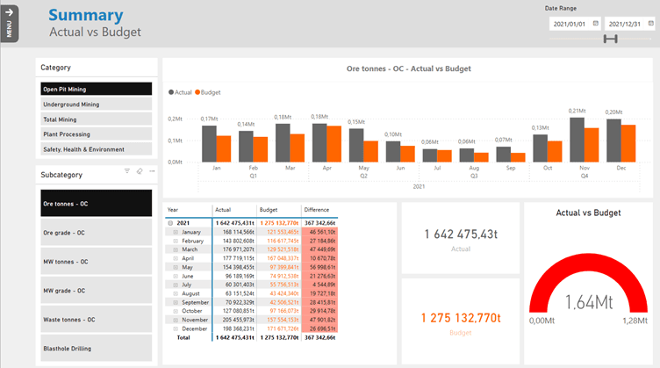The height and width of the screenshot is (368, 660).
Task: Select Ore grade - OC subcategory
Action: point(97,233)
